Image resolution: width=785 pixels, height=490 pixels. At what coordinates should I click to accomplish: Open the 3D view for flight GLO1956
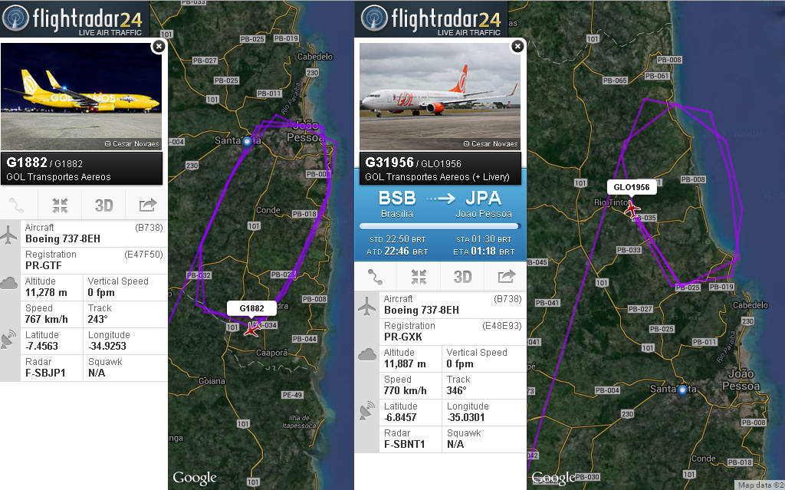(462, 277)
